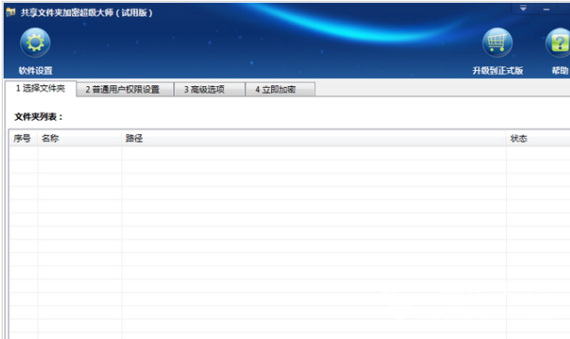Viewport: 570px width, 339px height.
Task: Click the 文件夹列表 heading text
Action: tap(38, 117)
